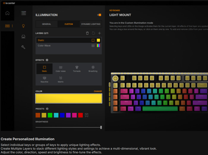Click the large yellow color bar
The image size is (208, 155).
pos(69,98)
